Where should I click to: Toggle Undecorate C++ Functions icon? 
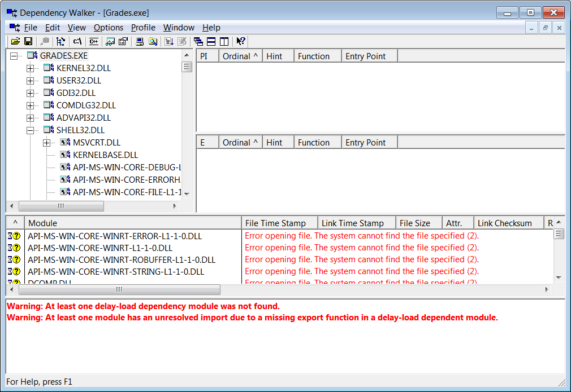coord(94,41)
